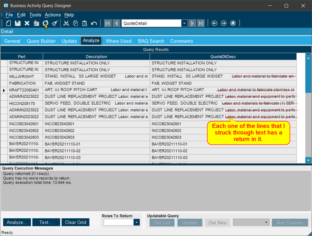This screenshot has width=312, height=236.
Task: Expand the QuoteDetail query dropdown
Action: tap(184, 23)
